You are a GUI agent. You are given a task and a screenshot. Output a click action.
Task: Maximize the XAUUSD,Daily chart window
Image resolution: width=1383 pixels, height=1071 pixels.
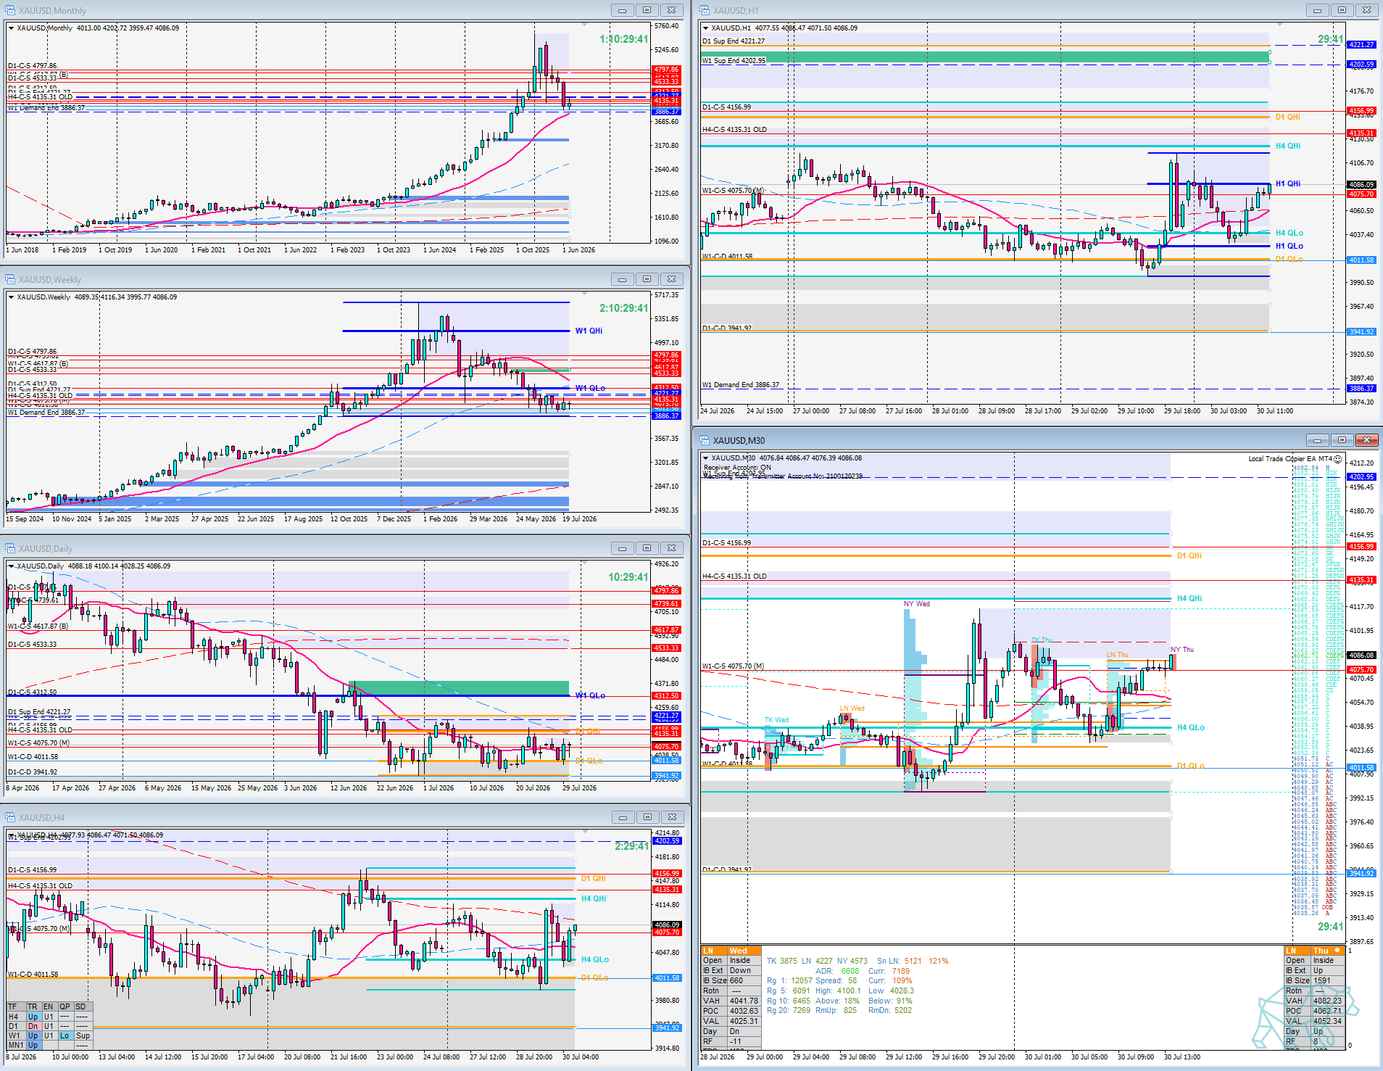(x=647, y=548)
